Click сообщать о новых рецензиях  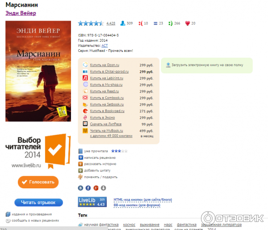click(35, 221)
